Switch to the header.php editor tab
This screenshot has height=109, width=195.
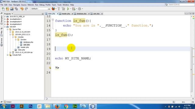point(66,14)
